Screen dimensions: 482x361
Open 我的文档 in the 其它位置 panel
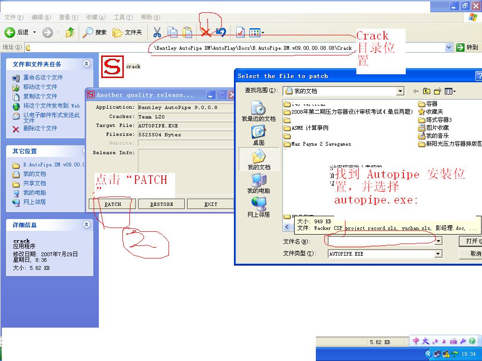click(x=34, y=174)
